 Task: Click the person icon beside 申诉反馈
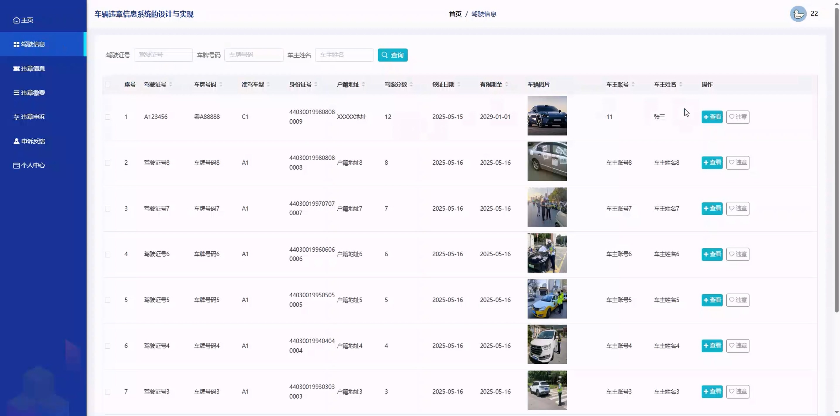pos(16,141)
